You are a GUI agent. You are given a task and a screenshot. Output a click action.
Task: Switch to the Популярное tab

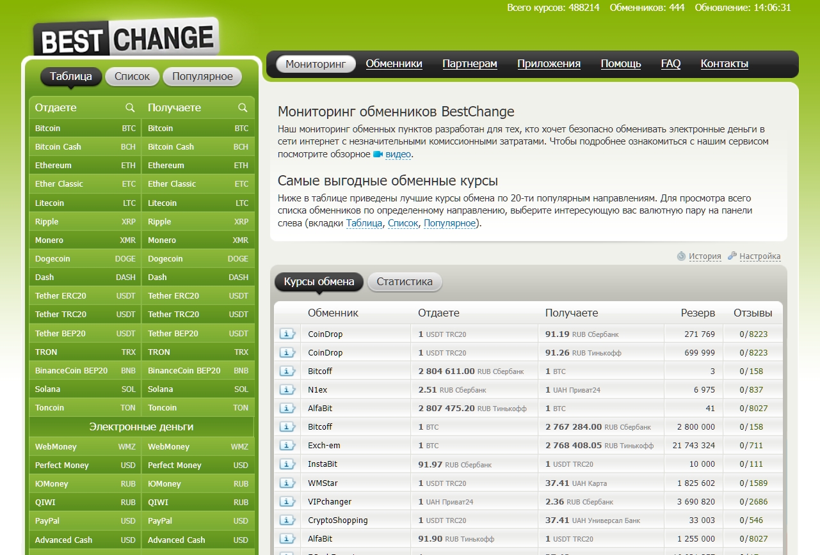click(202, 77)
